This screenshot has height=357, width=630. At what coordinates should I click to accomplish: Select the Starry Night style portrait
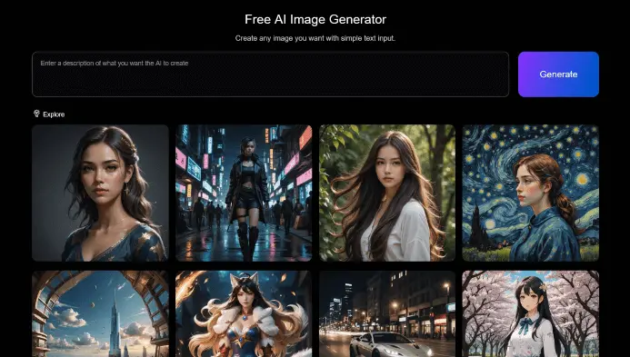pos(530,193)
